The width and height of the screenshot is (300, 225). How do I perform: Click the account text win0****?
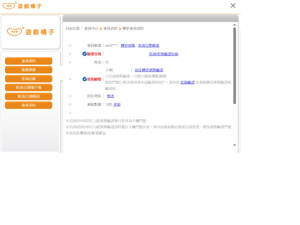click(x=111, y=46)
